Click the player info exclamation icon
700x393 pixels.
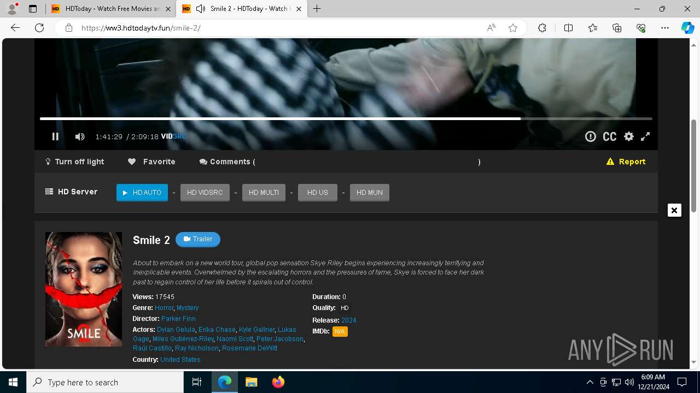click(x=591, y=136)
